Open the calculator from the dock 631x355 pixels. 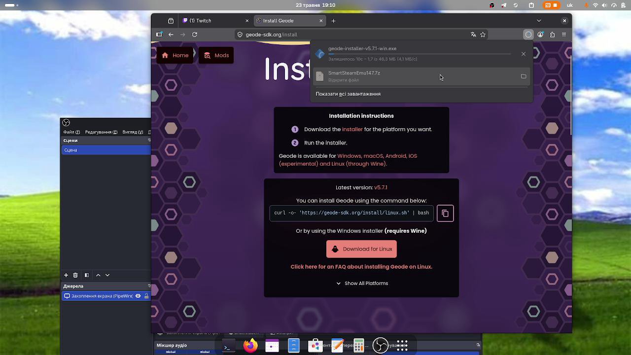click(359, 346)
